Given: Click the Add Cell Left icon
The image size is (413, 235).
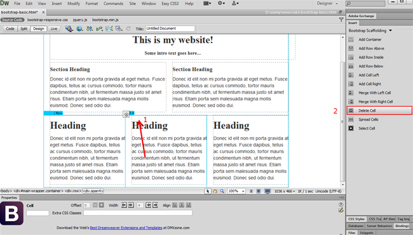Looking at the screenshot, I should [351, 75].
